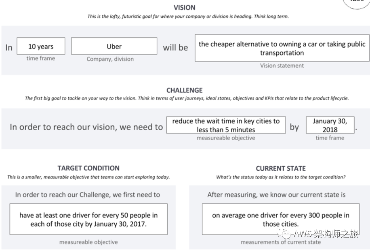Focus the "reduce the wait time" objective field
This screenshot has width=370, height=250.
coord(226,125)
